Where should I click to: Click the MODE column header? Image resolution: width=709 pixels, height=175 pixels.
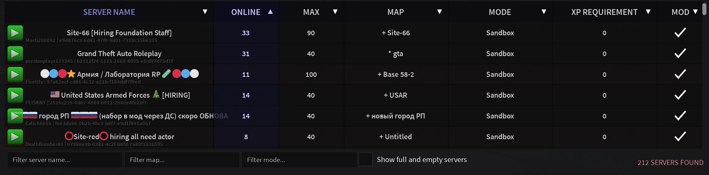500,12
